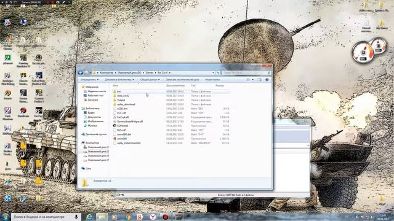Open Домашняя группа in navigation pane
Viewport: 394px width, 221px height.
(96, 134)
